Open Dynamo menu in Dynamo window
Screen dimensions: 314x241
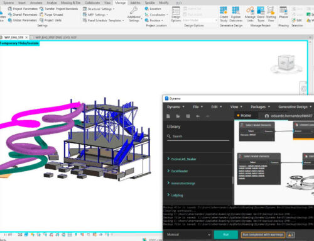[175, 107]
